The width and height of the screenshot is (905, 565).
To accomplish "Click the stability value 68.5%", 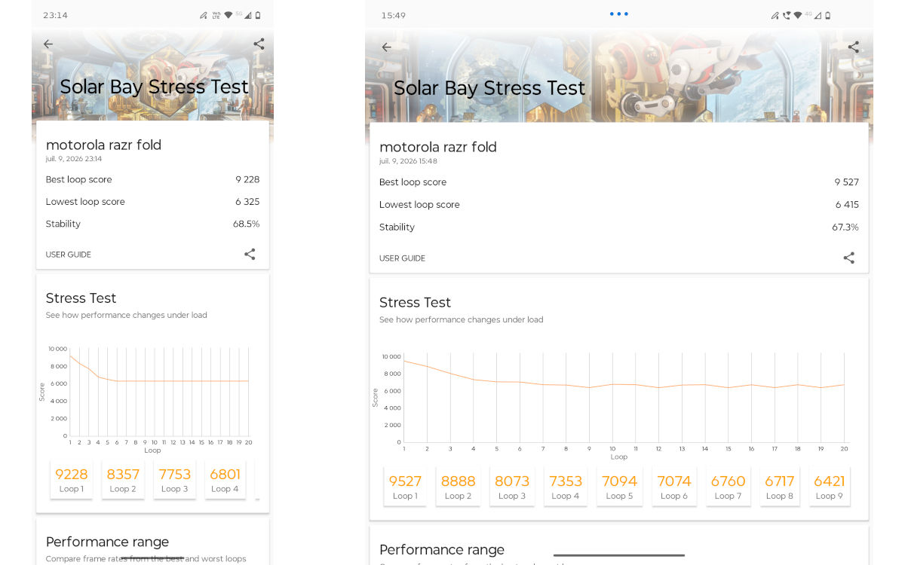I will click(246, 224).
